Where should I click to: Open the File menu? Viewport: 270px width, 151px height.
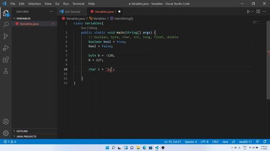pos(13,4)
